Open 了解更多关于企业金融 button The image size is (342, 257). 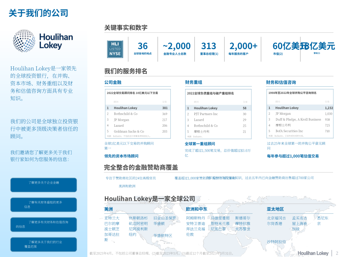click(43, 185)
